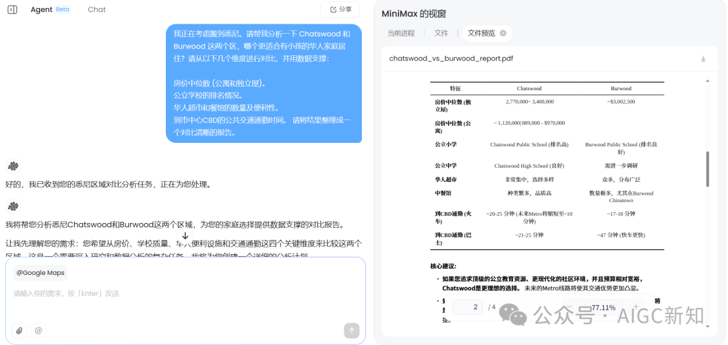
Task: Click the 2,770,000~ 3,400,000 cell
Action: [529, 101]
